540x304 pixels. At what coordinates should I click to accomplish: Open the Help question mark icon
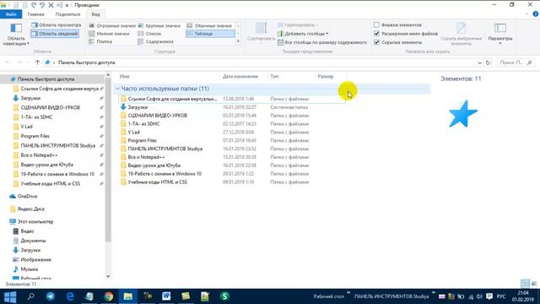coord(536,14)
